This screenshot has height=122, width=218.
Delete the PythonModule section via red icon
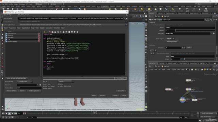[x=39, y=34]
